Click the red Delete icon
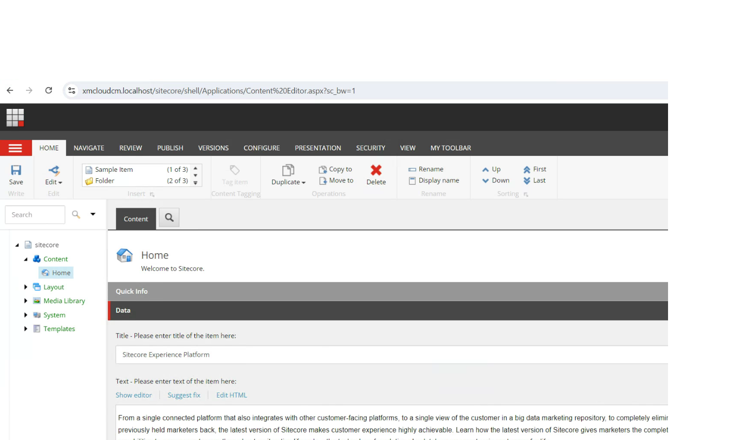The image size is (730, 440). pyautogui.click(x=376, y=171)
